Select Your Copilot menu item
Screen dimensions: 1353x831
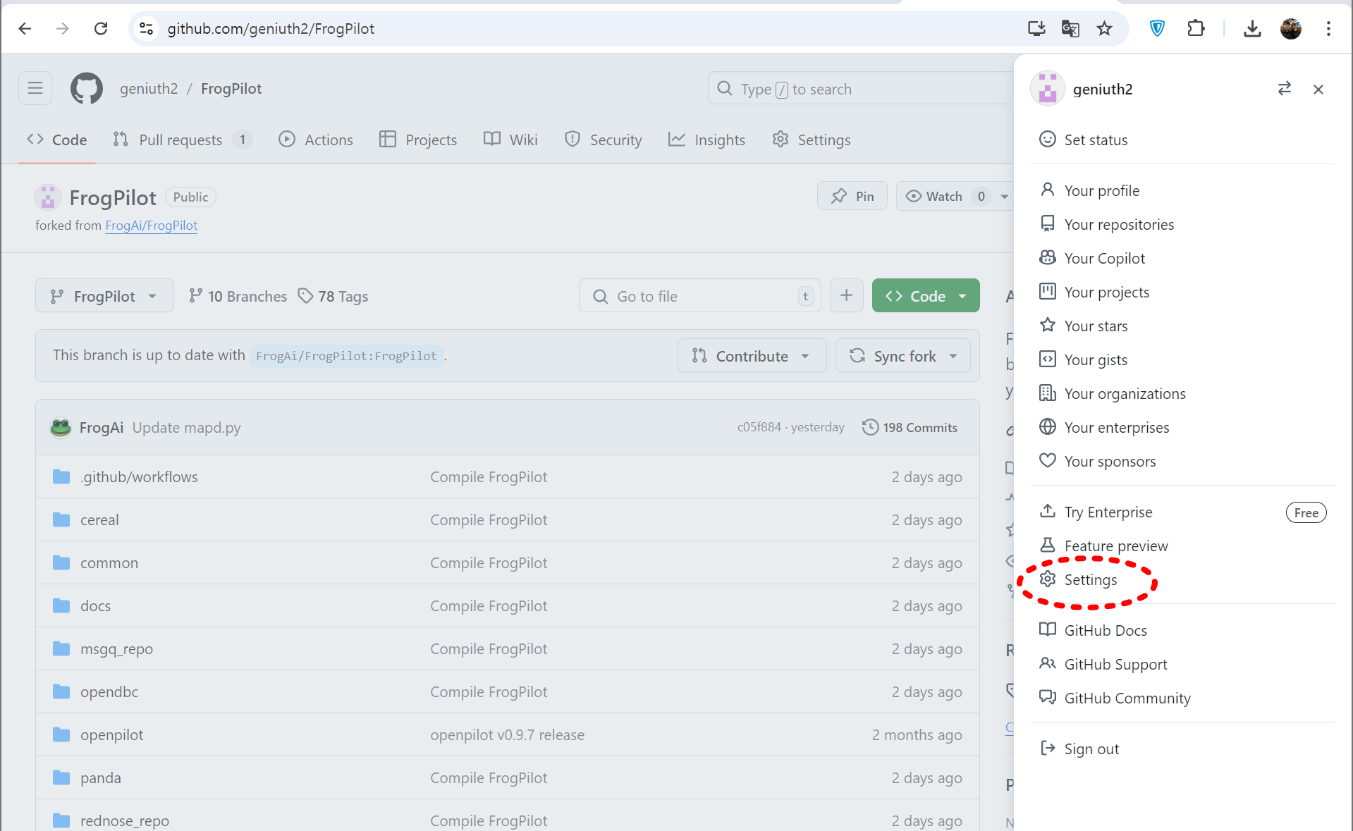(x=1182, y=258)
